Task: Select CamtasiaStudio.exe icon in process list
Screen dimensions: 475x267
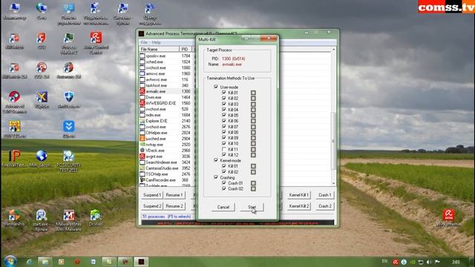Action: (x=142, y=168)
